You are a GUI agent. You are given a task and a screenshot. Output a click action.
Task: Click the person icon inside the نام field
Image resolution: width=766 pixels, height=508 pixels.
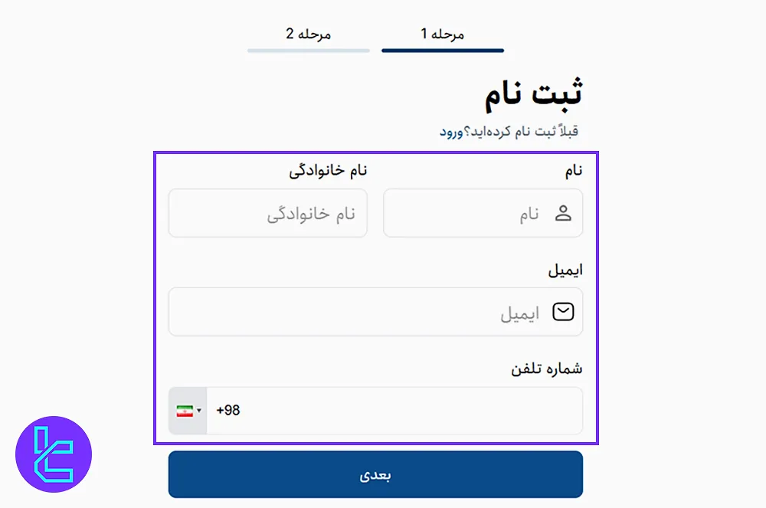564,213
